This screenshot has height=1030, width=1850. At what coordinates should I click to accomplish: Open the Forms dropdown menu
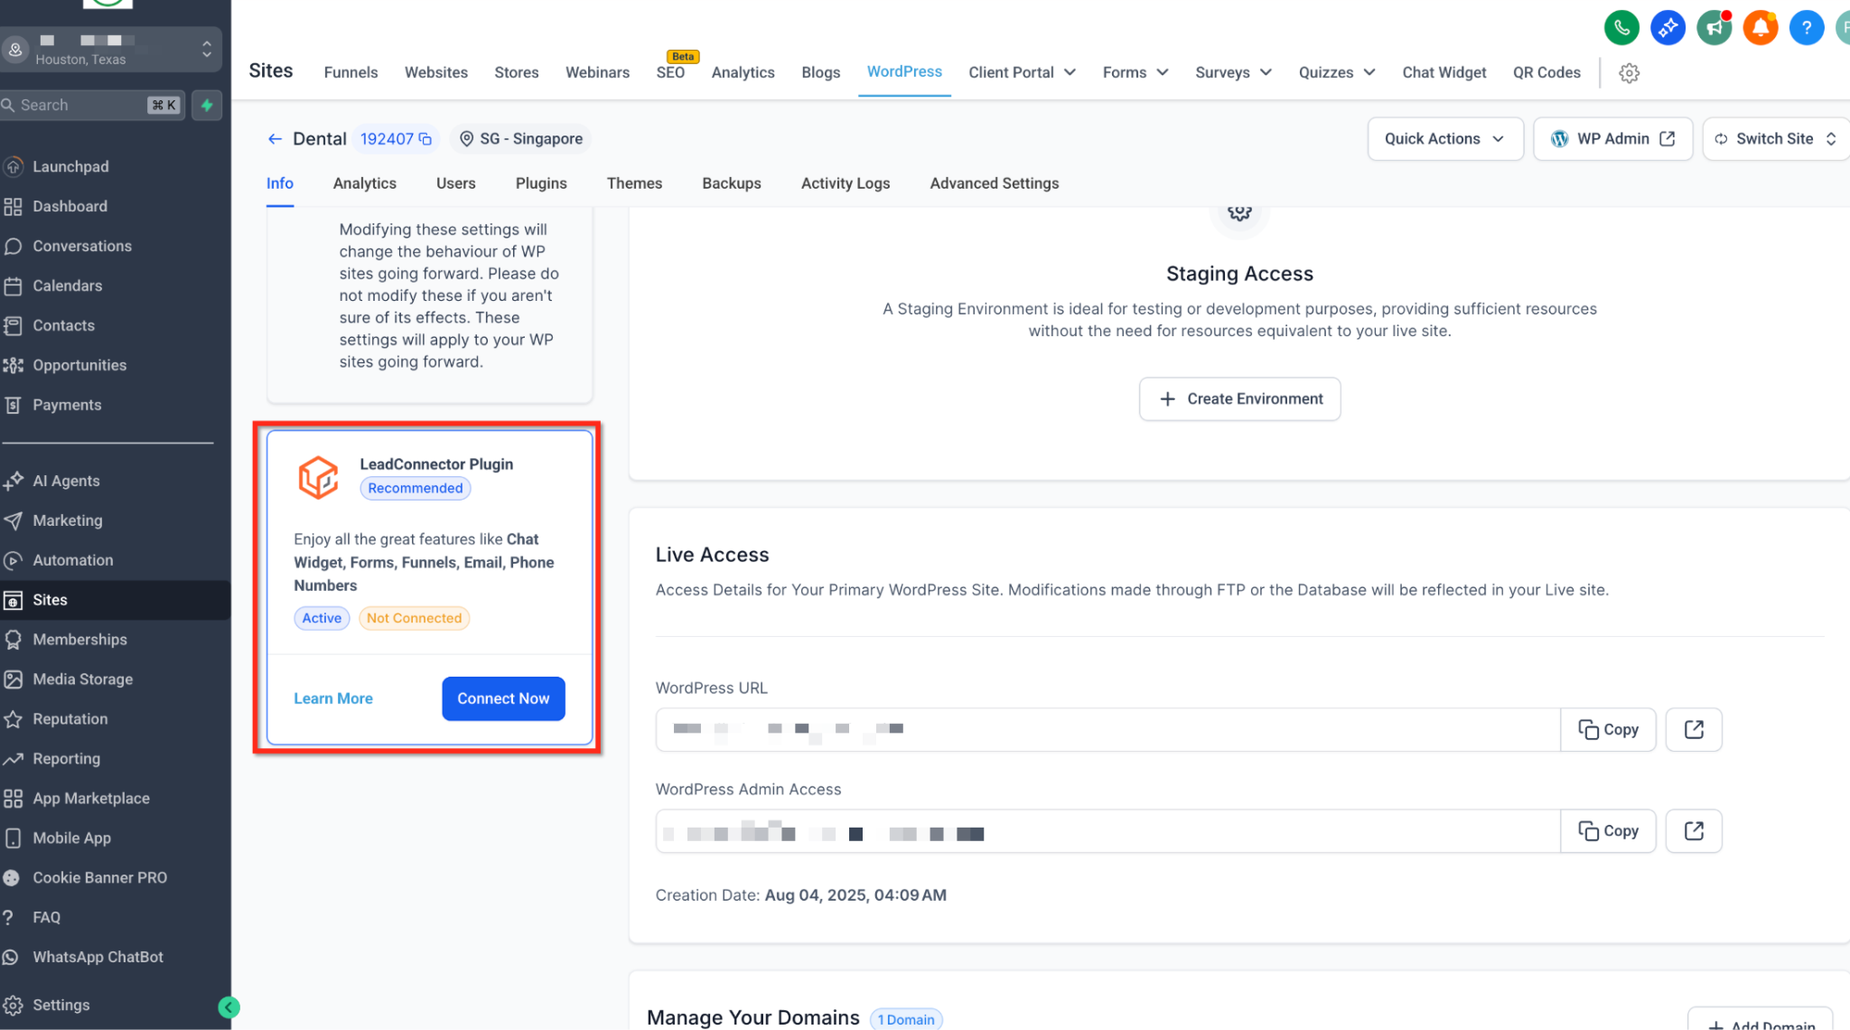tap(1135, 72)
